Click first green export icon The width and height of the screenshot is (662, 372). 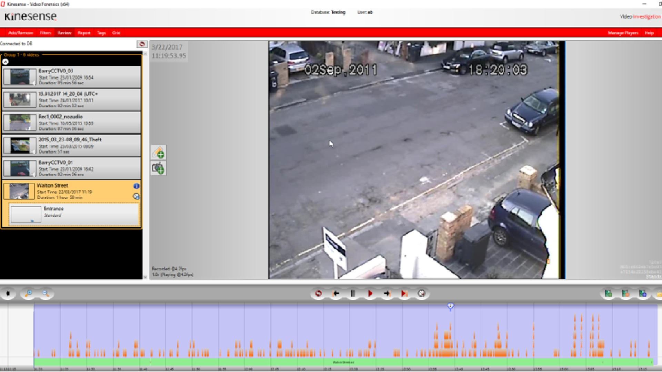coord(609,293)
